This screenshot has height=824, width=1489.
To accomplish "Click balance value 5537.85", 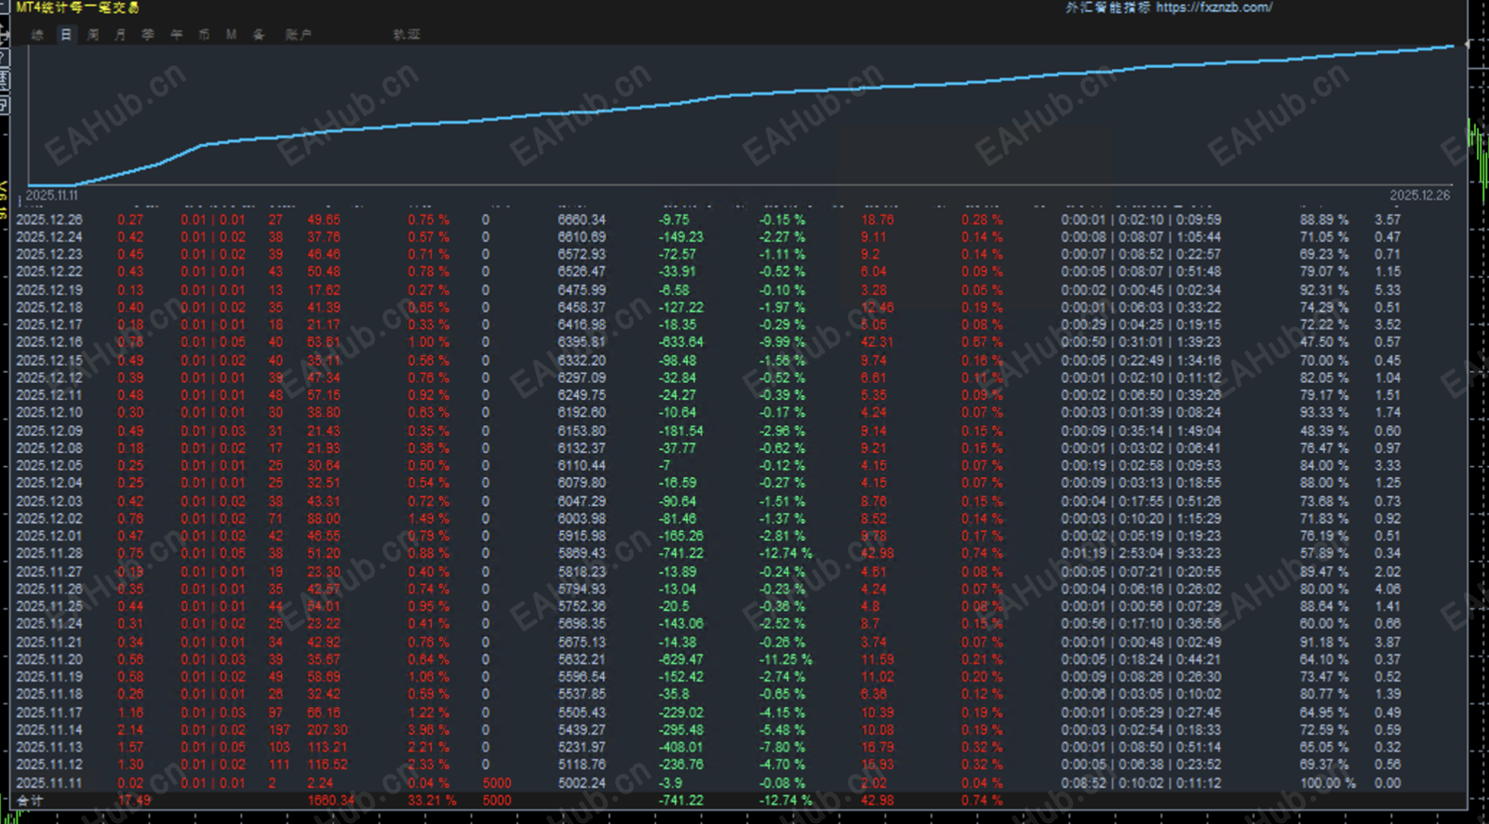I will coord(582,694).
